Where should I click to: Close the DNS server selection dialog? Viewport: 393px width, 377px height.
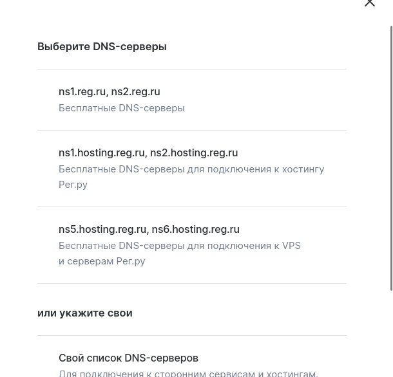coord(370,3)
